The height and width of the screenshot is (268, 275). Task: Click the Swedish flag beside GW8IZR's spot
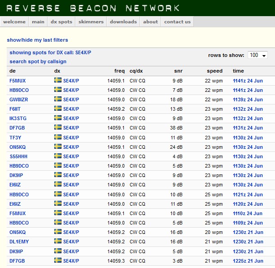pyautogui.click(x=57, y=99)
